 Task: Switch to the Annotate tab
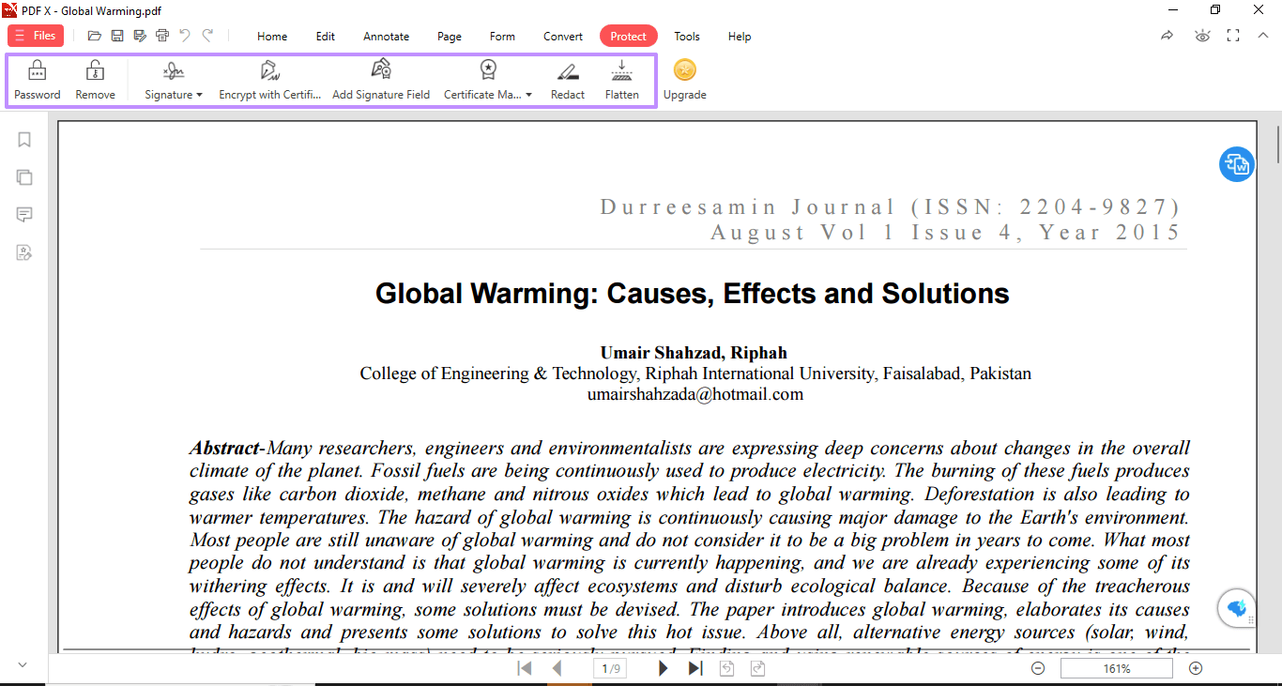pyautogui.click(x=387, y=37)
